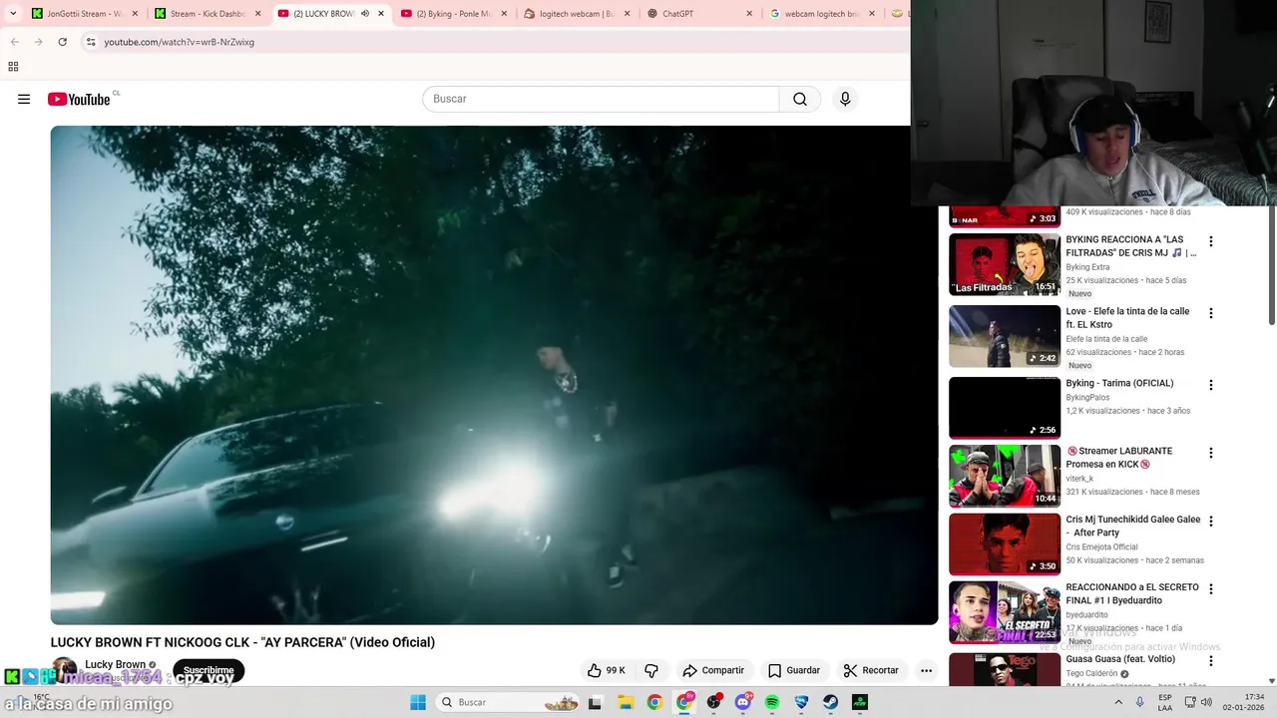Image resolution: width=1277 pixels, height=718 pixels.
Task: Open Rocket League icon in taskbar
Action: [x=801, y=702]
